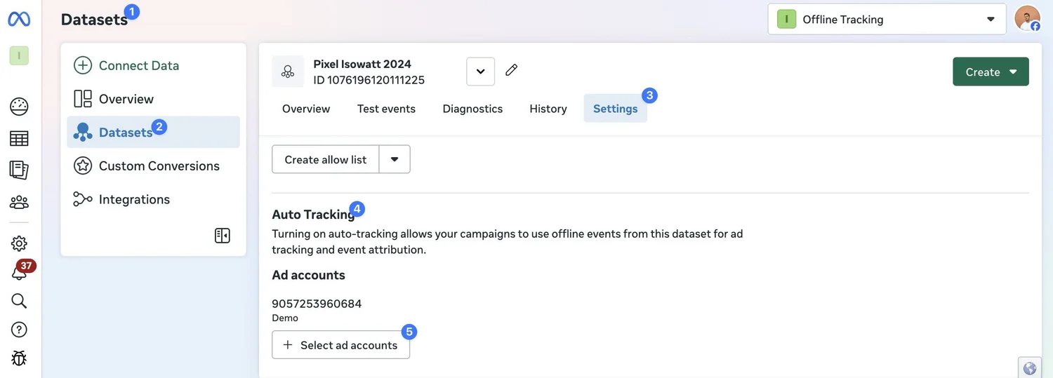Collapse the navigation panel icon

(x=223, y=236)
